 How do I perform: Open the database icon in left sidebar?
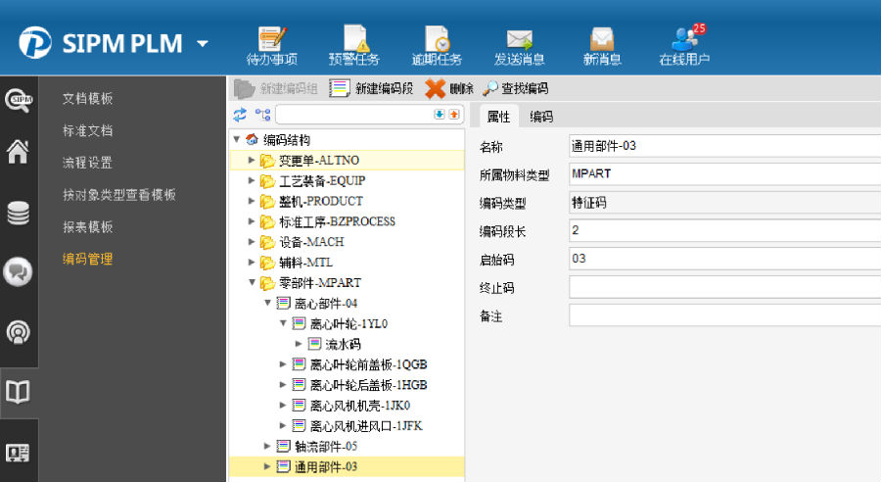pos(18,213)
